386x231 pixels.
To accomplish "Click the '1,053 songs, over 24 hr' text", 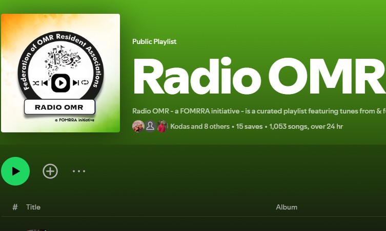I will (x=306, y=126).
